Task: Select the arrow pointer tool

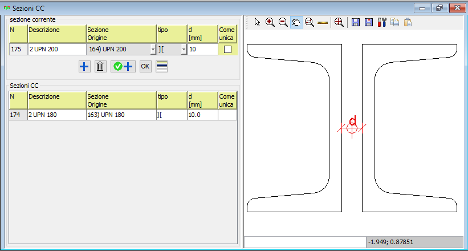Action: pos(257,22)
